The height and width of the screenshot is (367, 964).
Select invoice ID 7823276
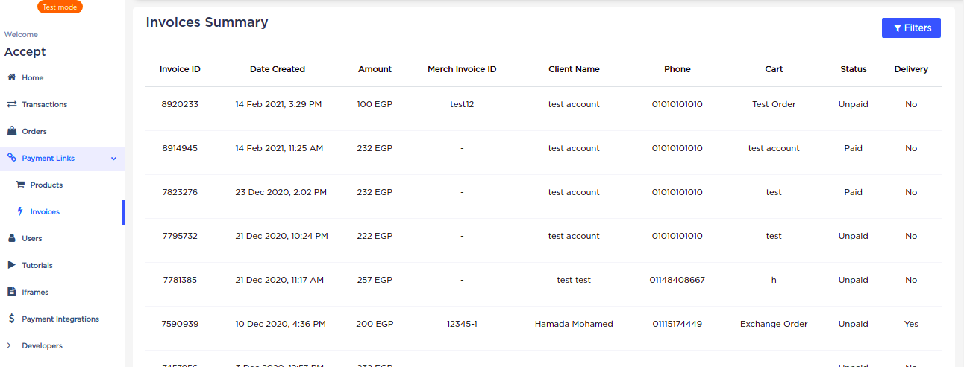click(180, 192)
